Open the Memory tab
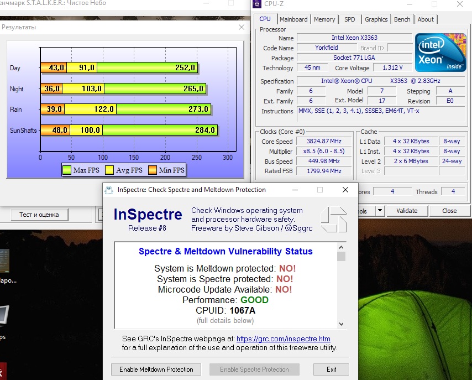The width and height of the screenshot is (472, 380). 324,19
